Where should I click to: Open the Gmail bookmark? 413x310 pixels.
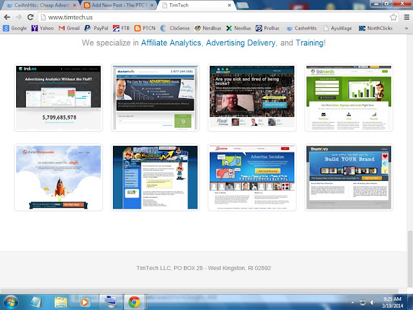pos(69,28)
